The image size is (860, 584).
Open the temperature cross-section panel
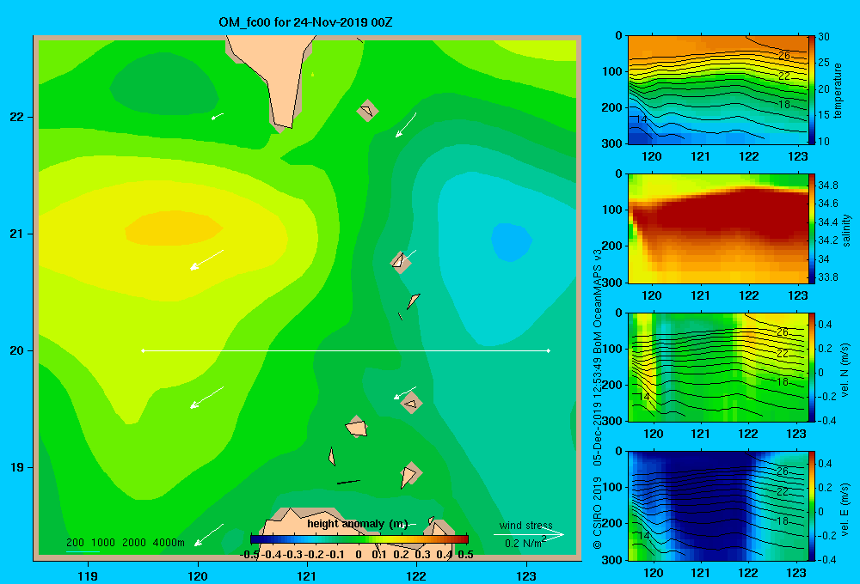coord(718,90)
